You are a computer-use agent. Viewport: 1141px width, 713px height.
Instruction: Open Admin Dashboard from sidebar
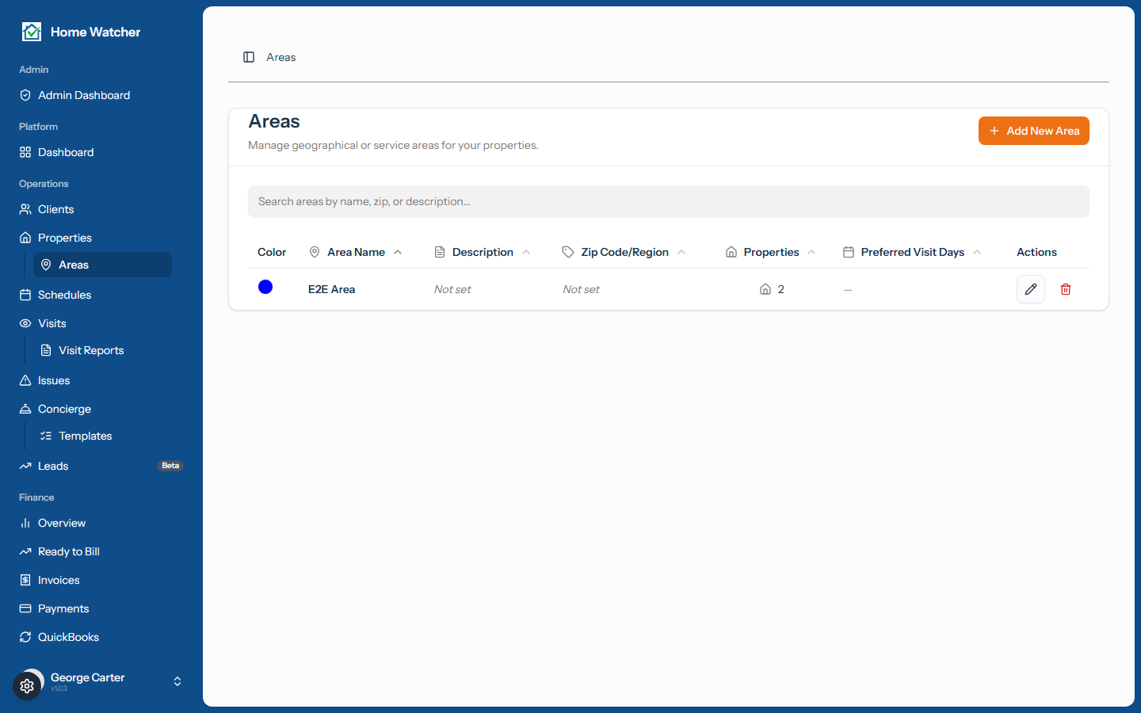pos(101,95)
